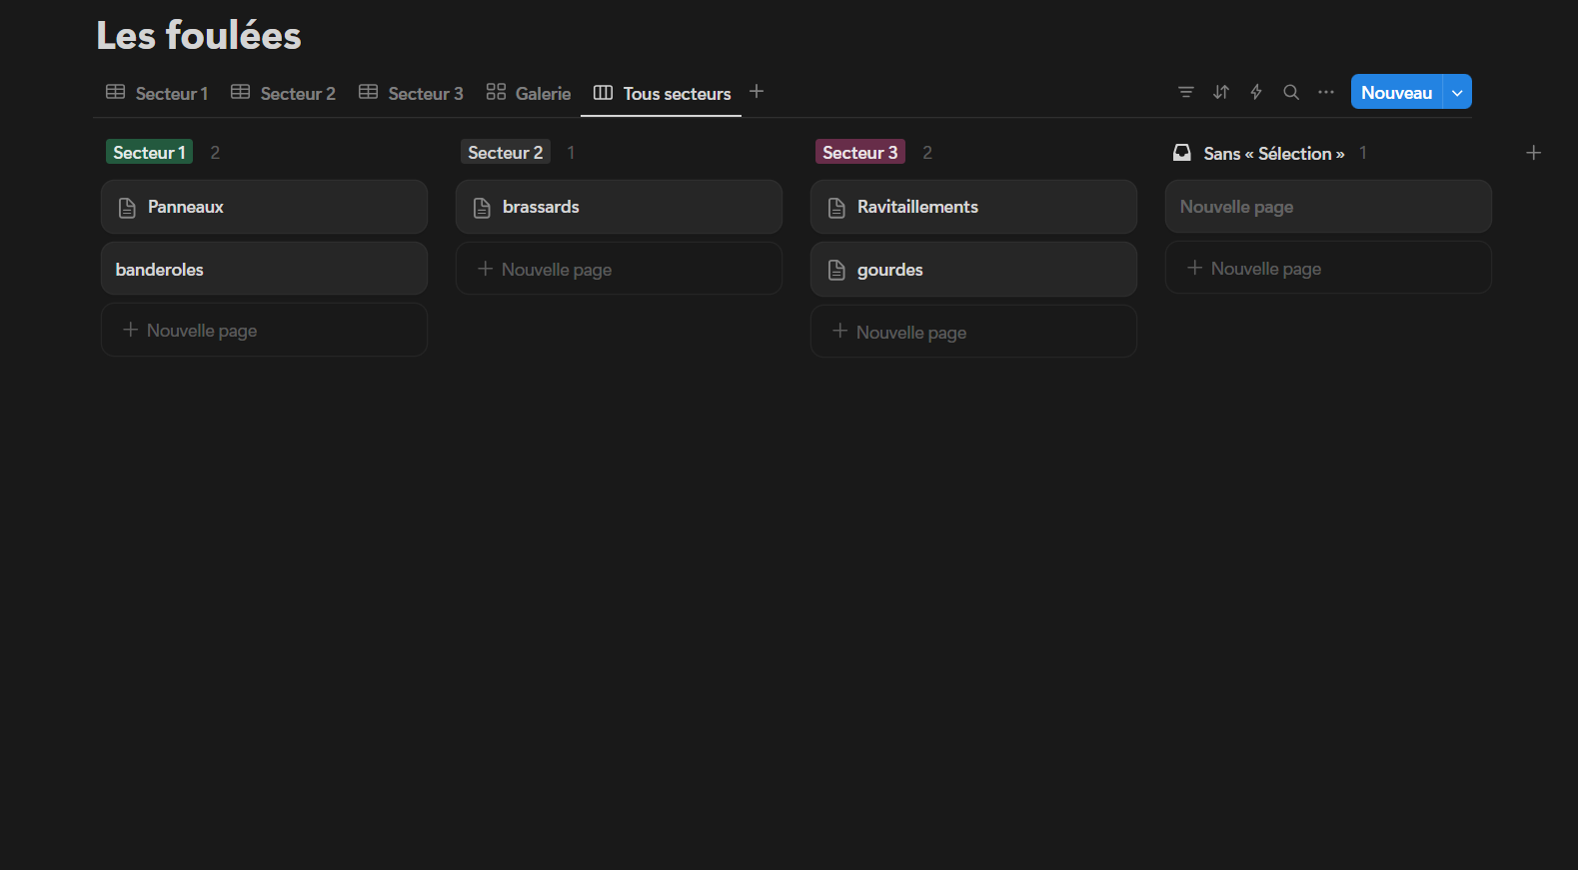Viewport: 1578px width, 870px height.
Task: Open the banderoles card
Action: [264, 269]
